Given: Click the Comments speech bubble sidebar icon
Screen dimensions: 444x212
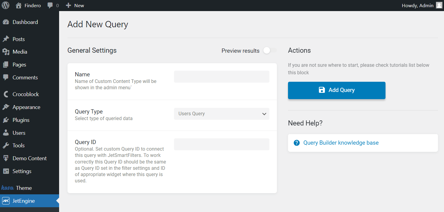Looking at the screenshot, I should tap(6, 77).
